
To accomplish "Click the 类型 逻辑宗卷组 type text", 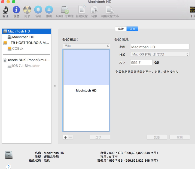I will tap(47, 157).
